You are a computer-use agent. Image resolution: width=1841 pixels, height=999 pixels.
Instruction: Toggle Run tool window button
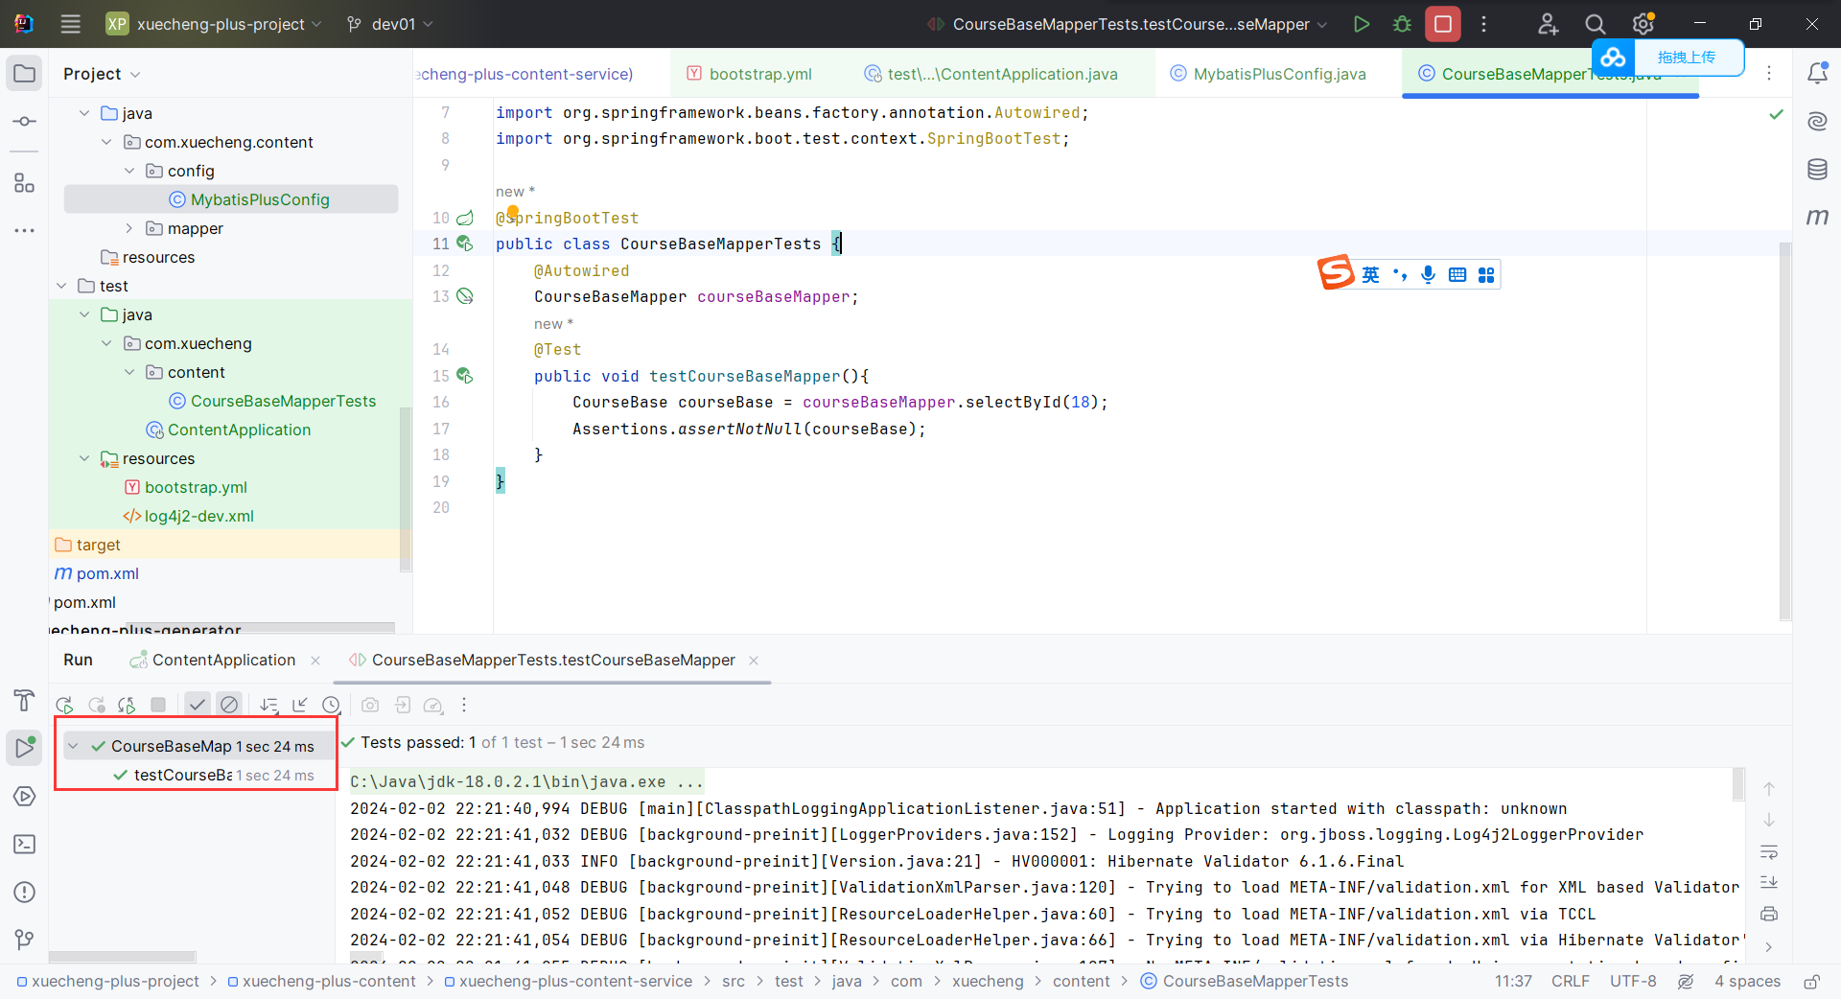pyautogui.click(x=25, y=749)
